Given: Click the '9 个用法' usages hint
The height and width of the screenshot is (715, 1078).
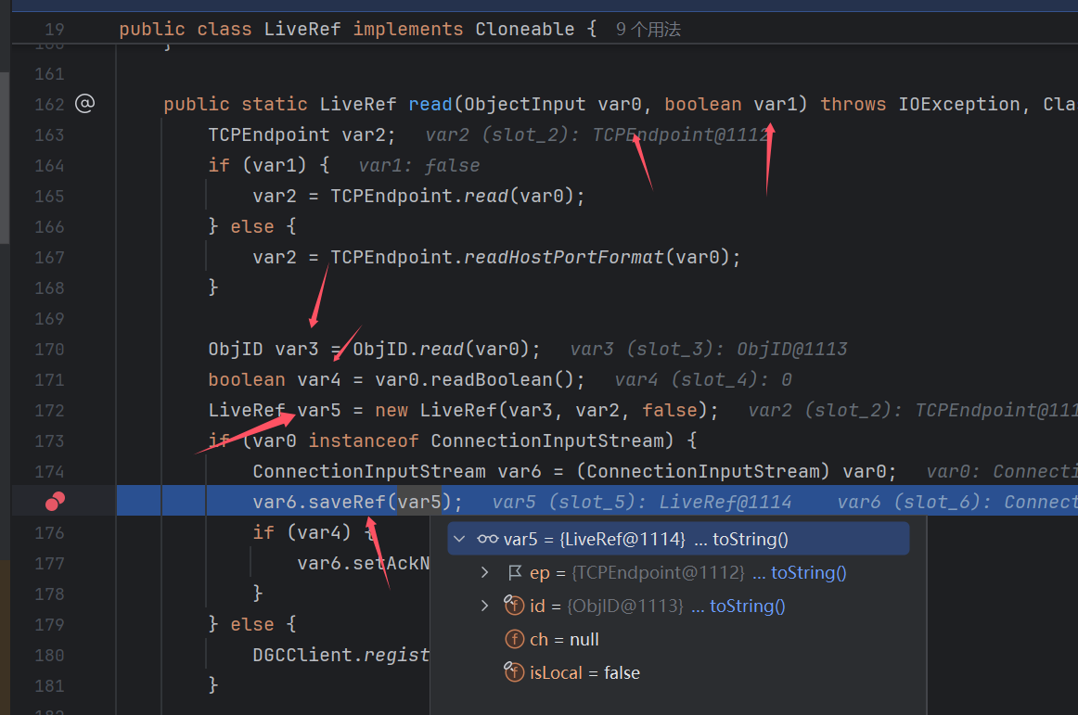Looking at the screenshot, I should point(648,30).
